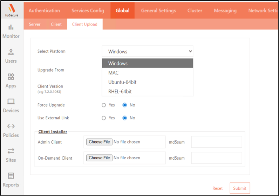Open the Reports icon in sidebar
279x196 pixels.
(11, 176)
